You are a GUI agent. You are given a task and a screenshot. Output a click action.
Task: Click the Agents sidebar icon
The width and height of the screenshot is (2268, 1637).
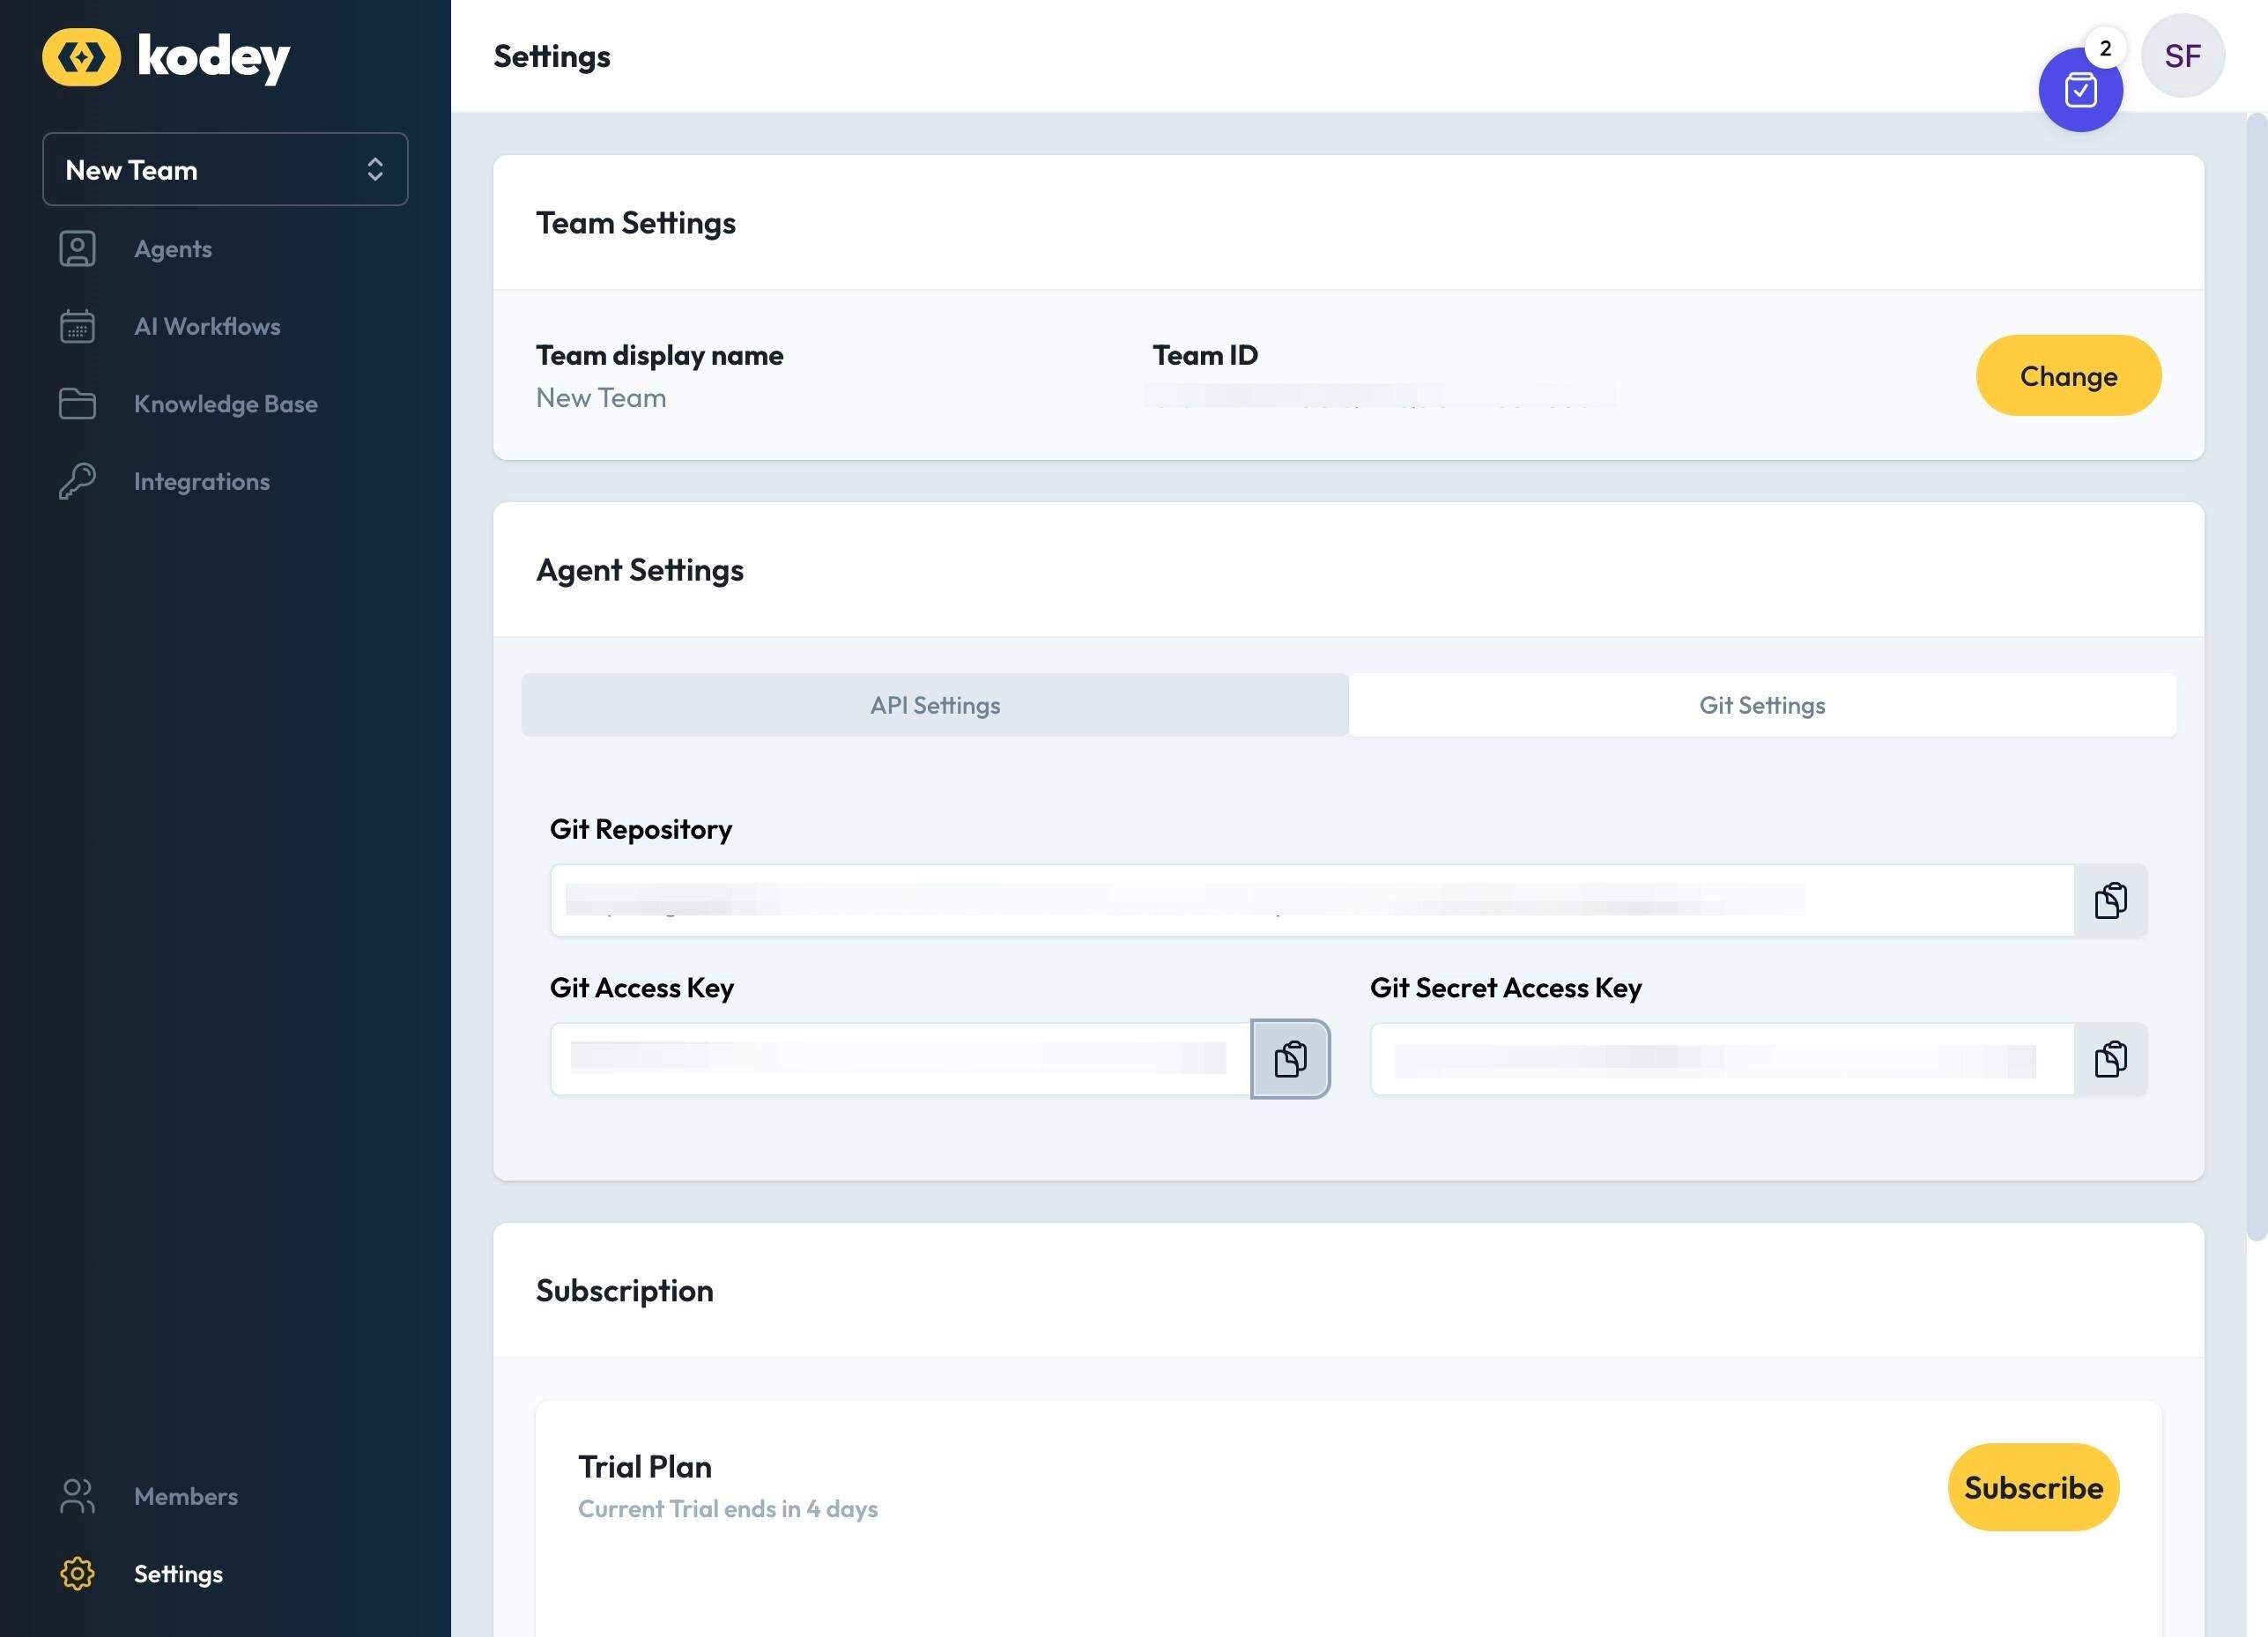coord(77,249)
